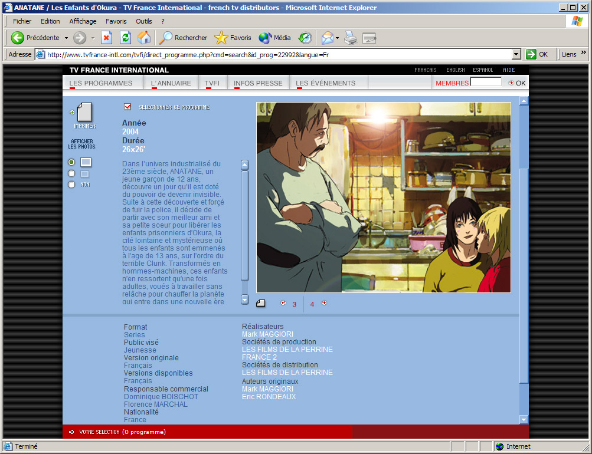
Task: Open the History clock icon
Action: point(305,38)
